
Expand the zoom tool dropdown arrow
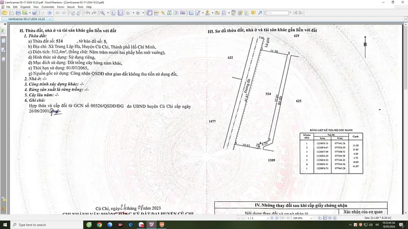point(108,12)
